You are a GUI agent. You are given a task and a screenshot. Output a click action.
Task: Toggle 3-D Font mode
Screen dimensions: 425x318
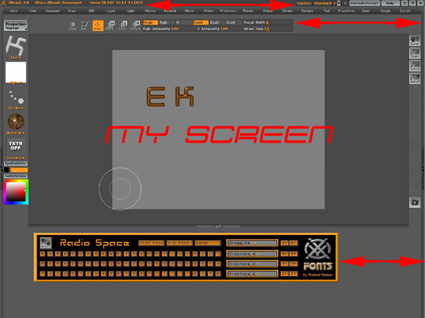tap(179, 243)
